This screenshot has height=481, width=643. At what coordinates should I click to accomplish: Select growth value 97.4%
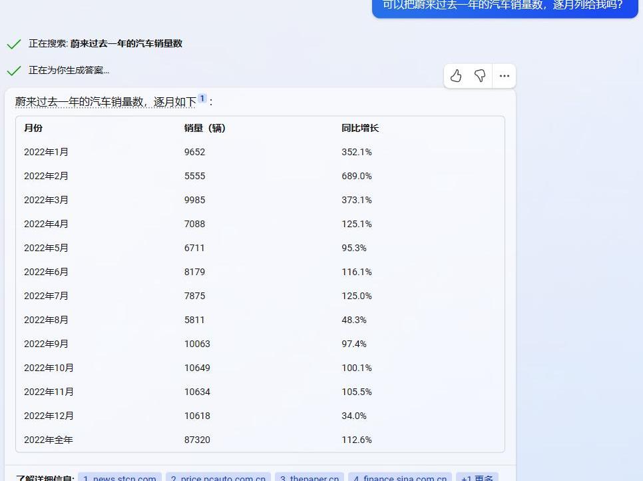[x=354, y=344]
